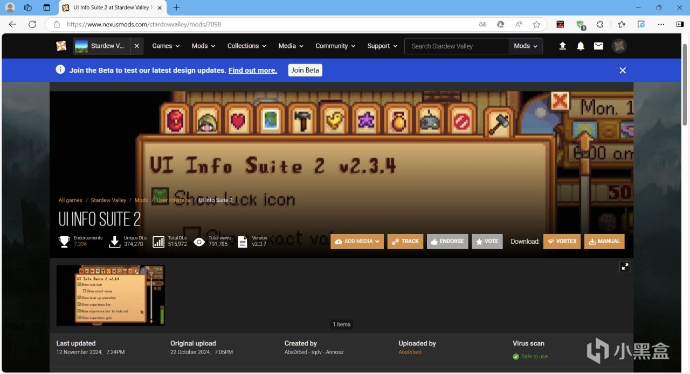Screen dimensions: 690x374
Task: Click the 22 October 2024 upload date
Action: pyautogui.click(x=202, y=352)
